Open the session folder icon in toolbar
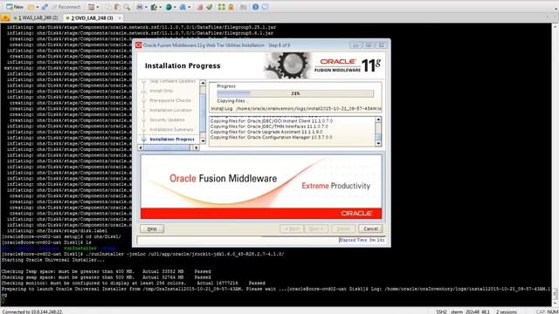Screen dimensions: 559x314 (x=31, y=7)
